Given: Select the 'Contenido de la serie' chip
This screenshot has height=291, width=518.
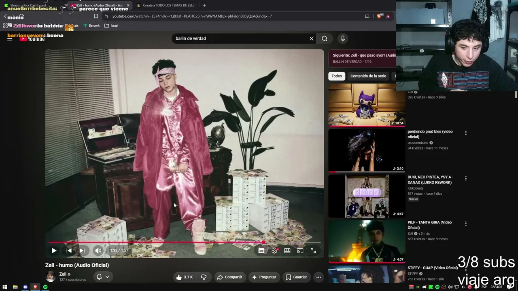Looking at the screenshot, I should tap(368, 76).
